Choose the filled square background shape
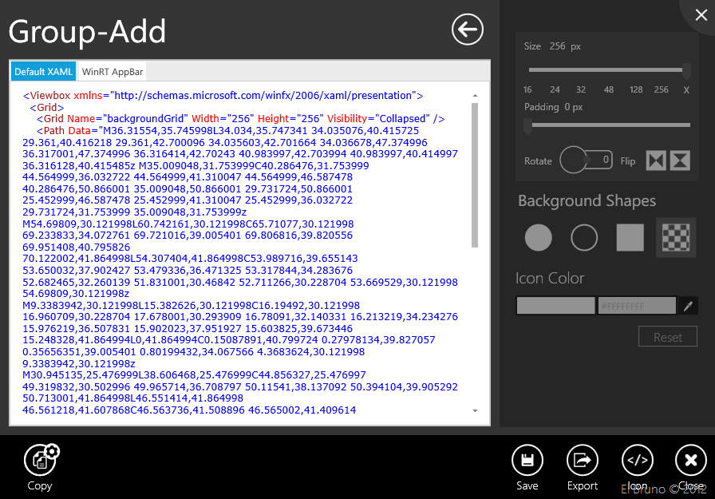Image resolution: width=715 pixels, height=499 pixels. [x=630, y=237]
